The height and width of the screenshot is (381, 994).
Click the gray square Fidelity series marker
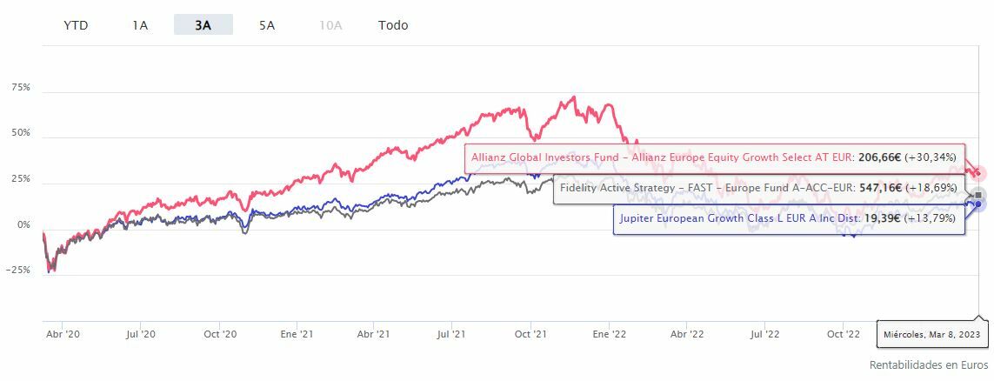click(978, 194)
